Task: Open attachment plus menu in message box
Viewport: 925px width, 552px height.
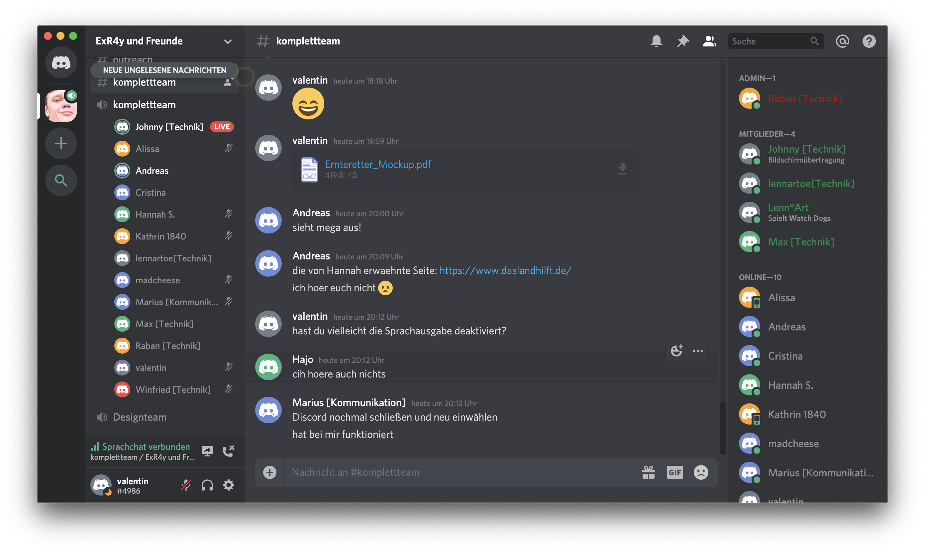Action: (270, 472)
